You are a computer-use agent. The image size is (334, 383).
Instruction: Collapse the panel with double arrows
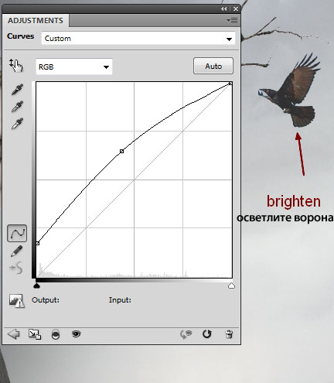click(x=223, y=9)
